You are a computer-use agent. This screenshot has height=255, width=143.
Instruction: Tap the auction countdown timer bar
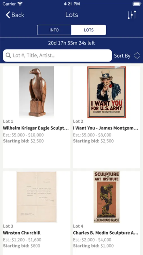(71, 43)
